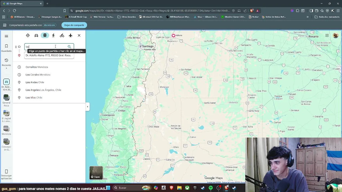
Task: Click Dejar de compartir button
Action: tap(74, 25)
